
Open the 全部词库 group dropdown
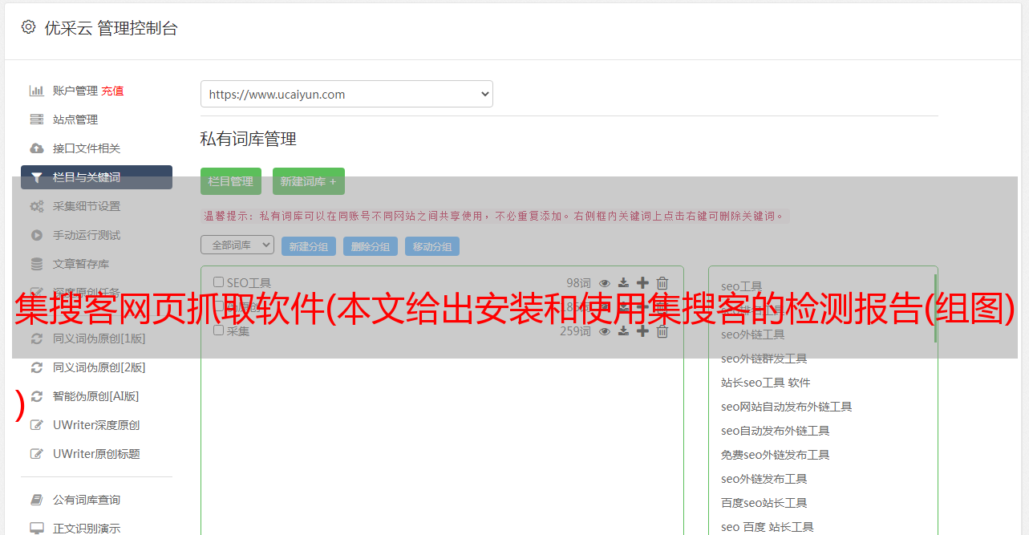tap(237, 245)
